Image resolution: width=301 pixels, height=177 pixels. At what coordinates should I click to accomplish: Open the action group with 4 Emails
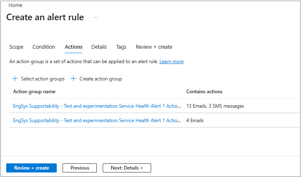click(97, 120)
